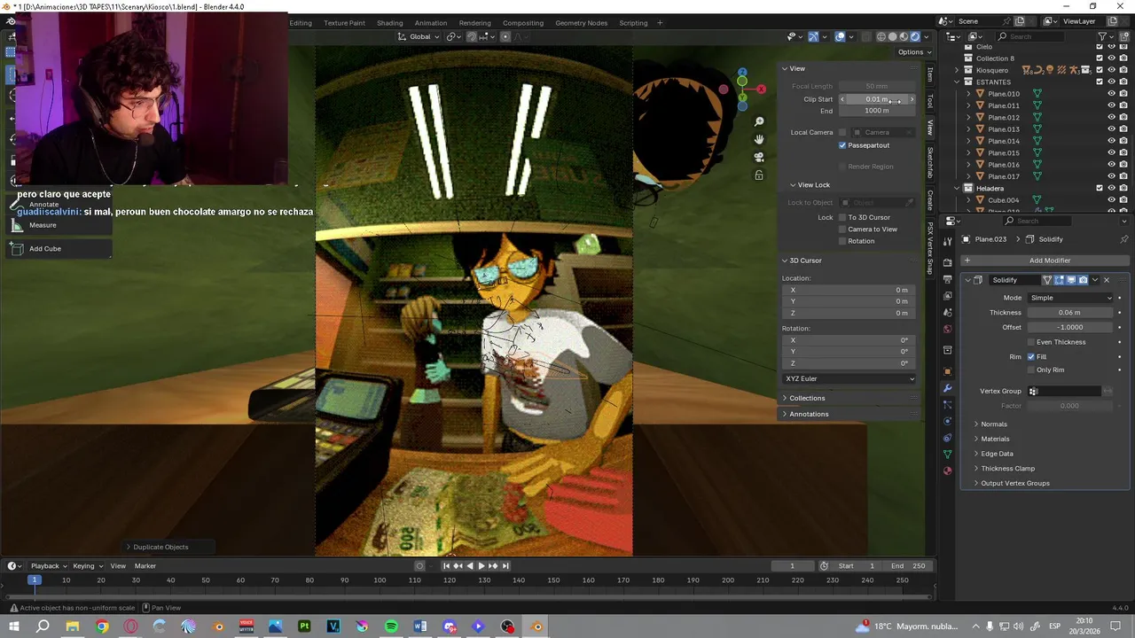Toggle camera view gizmo icon
Screen dimensions: 1135x638
pos(759,157)
